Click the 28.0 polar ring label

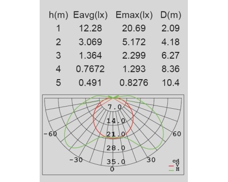116,148
